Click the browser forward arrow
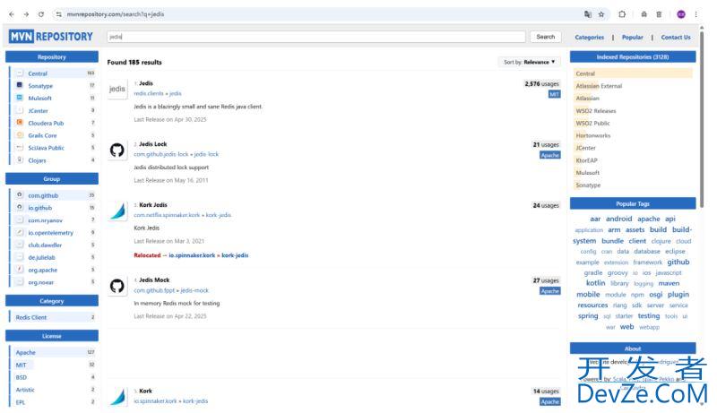The image size is (717, 413). click(x=26, y=14)
